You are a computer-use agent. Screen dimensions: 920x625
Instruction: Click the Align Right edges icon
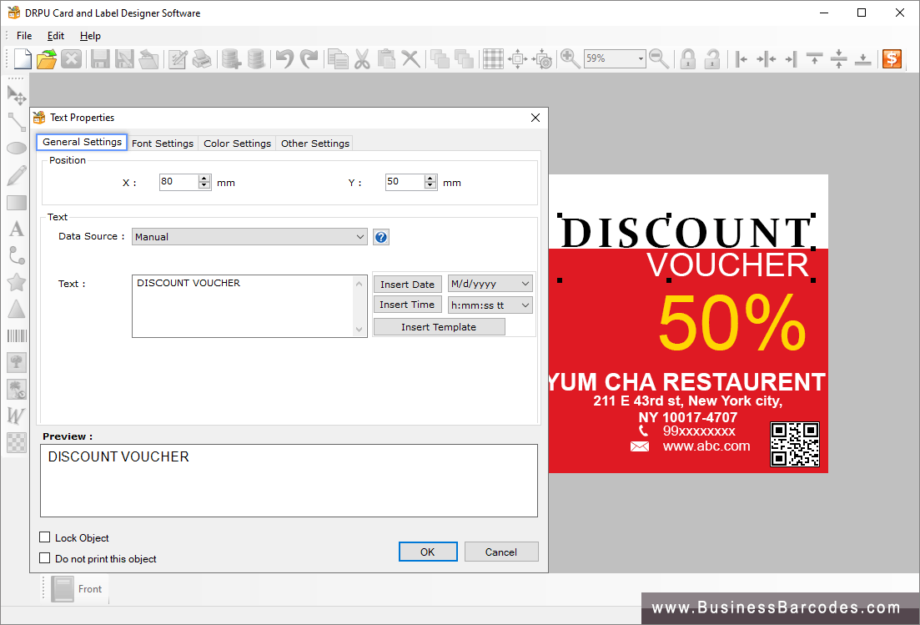791,58
